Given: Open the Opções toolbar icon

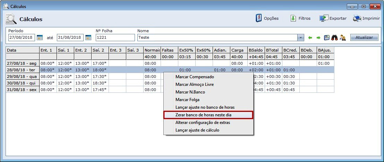Looking at the screenshot, I should pos(258,18).
